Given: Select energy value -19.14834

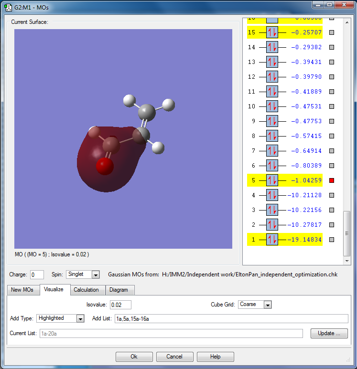Looking at the screenshot, I should pyautogui.click(x=304, y=240).
